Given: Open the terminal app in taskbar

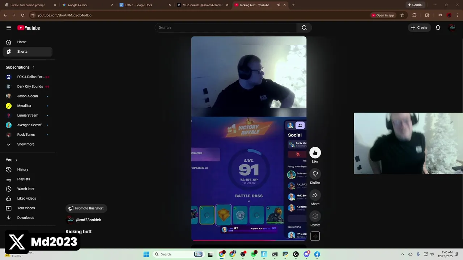Looking at the screenshot, I should coord(275,254).
